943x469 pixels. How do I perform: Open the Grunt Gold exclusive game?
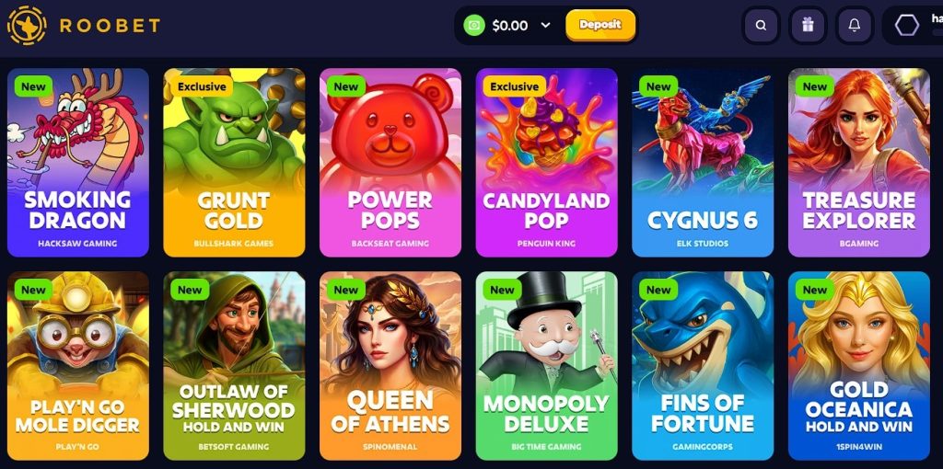tap(234, 162)
